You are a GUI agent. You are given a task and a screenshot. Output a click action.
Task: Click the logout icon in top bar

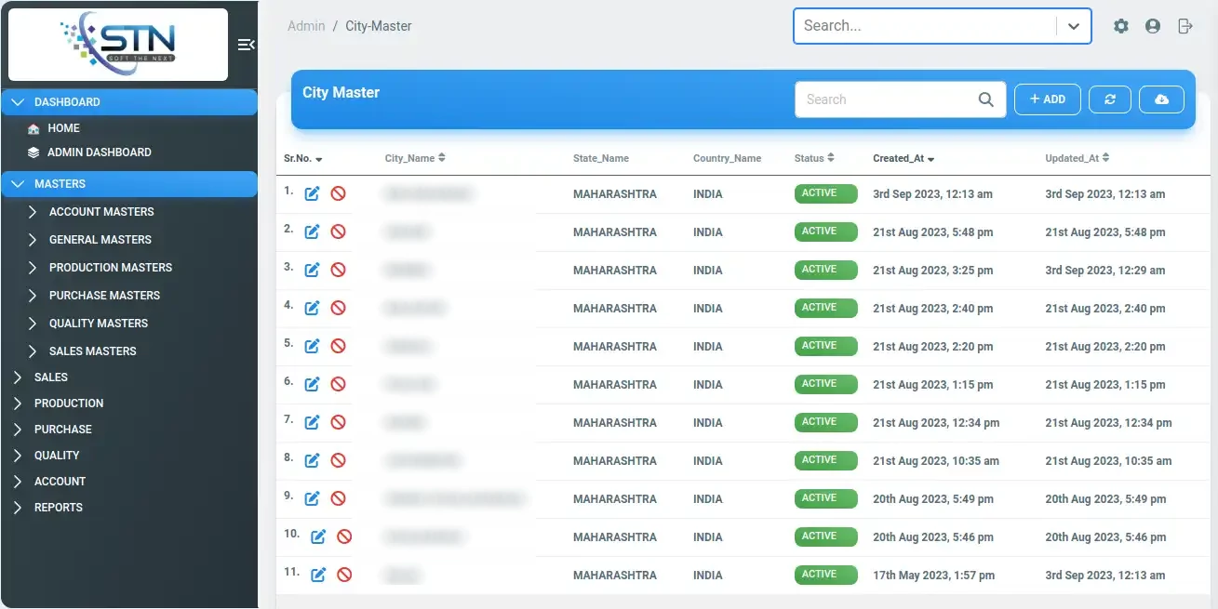tap(1185, 26)
